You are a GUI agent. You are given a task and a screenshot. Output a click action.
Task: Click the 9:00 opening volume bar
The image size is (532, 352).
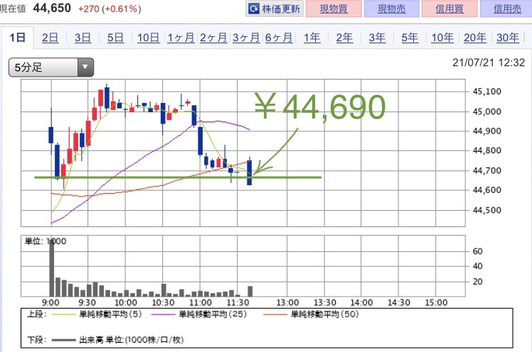[52, 268]
